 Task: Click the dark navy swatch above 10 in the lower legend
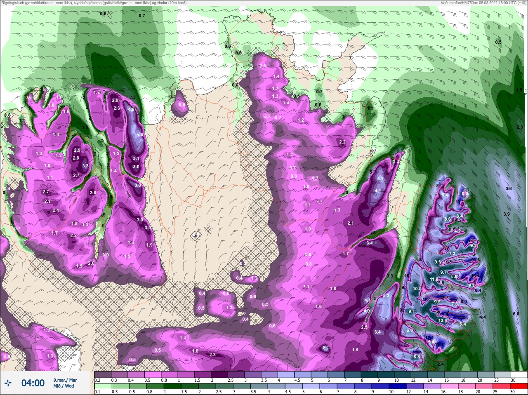[x=398, y=386]
